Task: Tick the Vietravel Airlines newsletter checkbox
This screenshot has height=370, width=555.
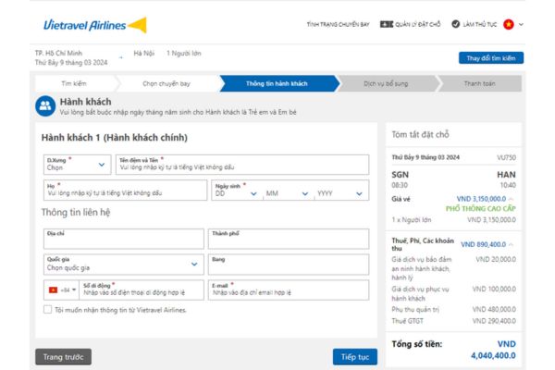Action: coord(48,310)
